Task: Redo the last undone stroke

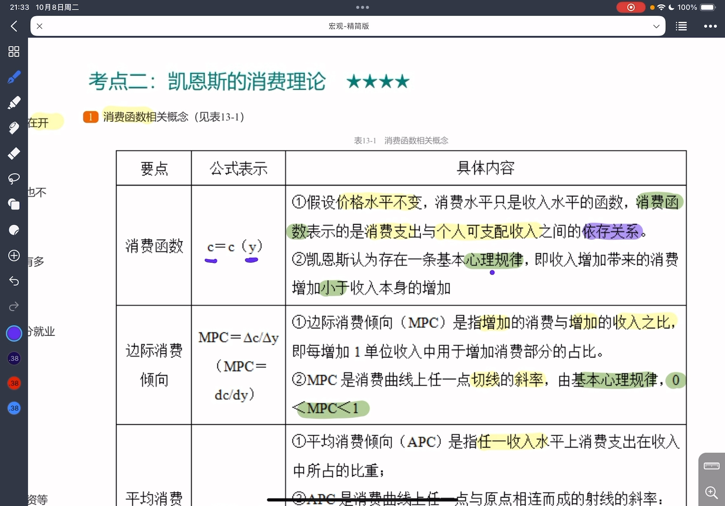Action: pyautogui.click(x=14, y=306)
